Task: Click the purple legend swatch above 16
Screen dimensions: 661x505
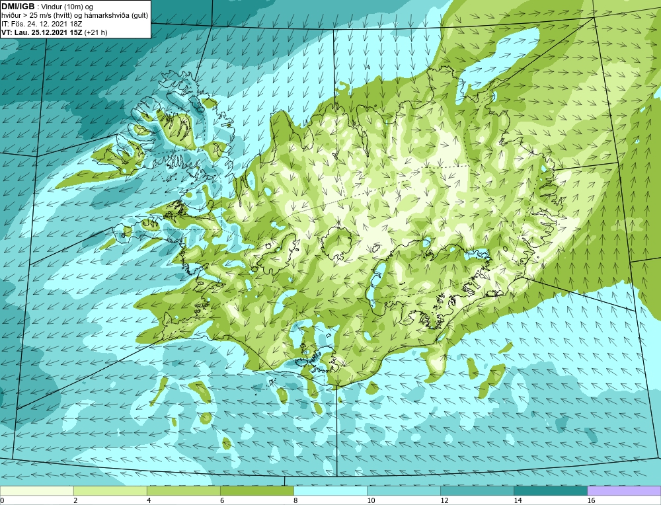Action: [624, 490]
